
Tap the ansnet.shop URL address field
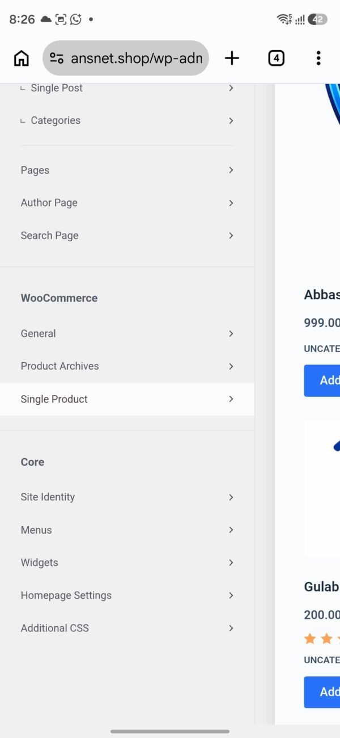tap(126, 58)
